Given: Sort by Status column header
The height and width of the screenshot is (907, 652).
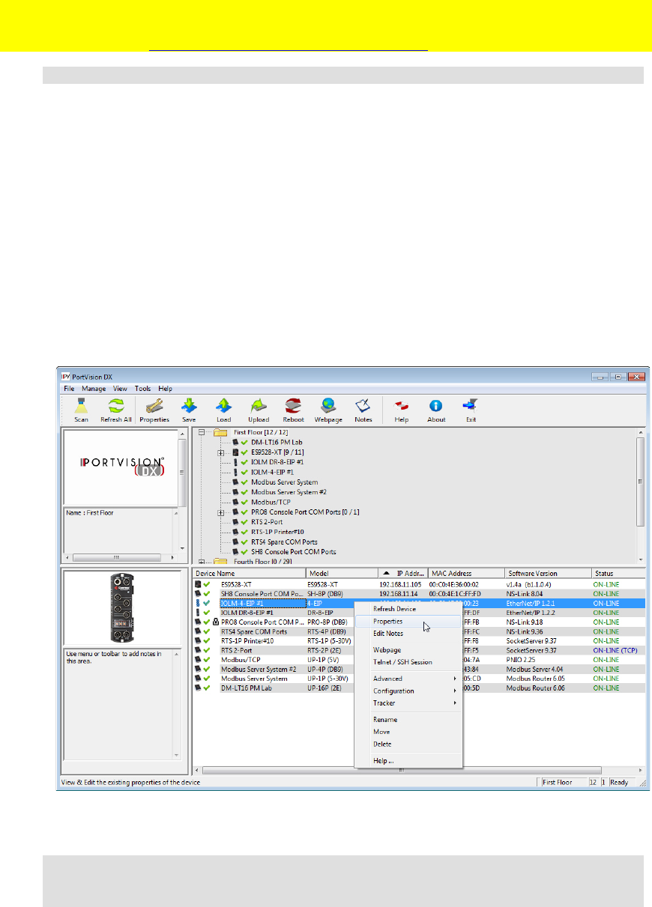Looking at the screenshot, I should 618,574.
